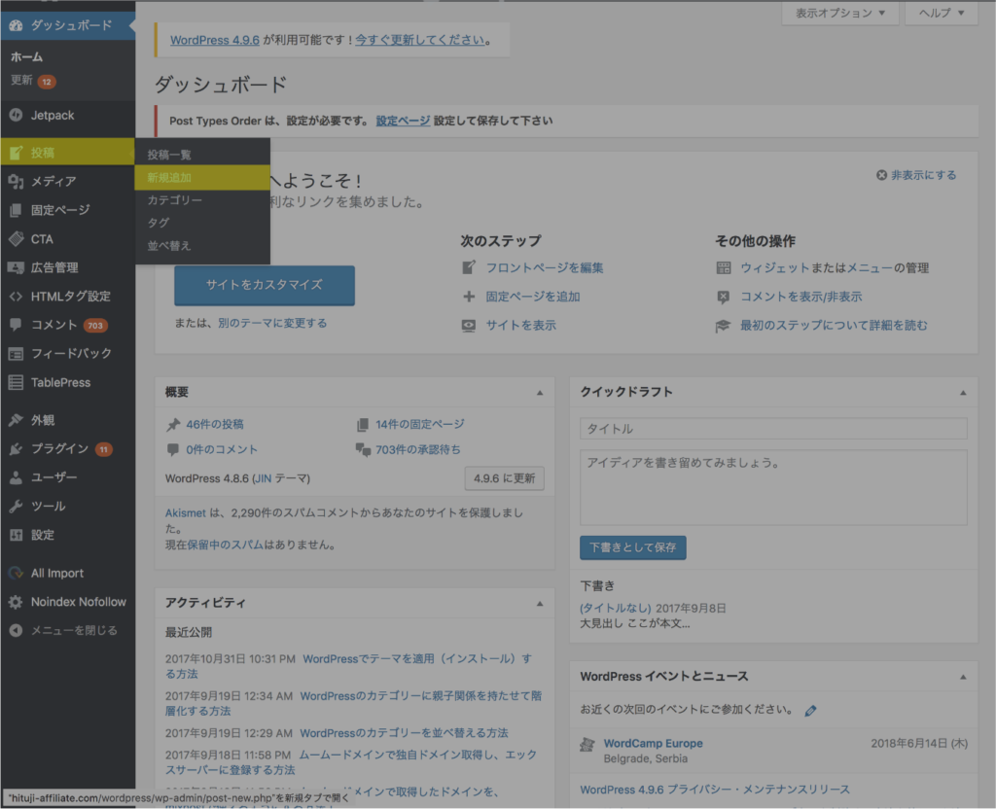The image size is (996, 809).
Task: Click the Settings (設定) sliders icon
Action: 16,535
